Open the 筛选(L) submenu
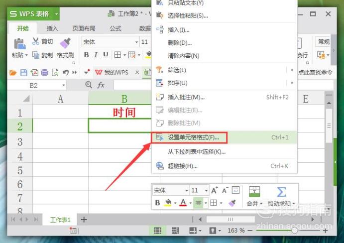Screen dimensions: 344x243 tap(224, 70)
